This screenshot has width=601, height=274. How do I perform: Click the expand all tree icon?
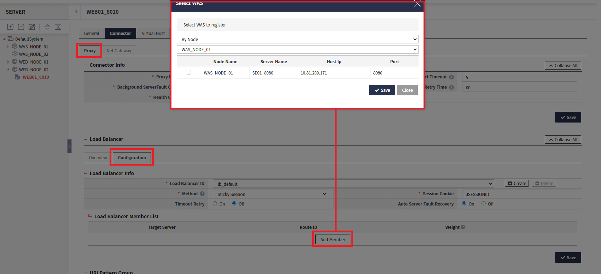[47, 27]
